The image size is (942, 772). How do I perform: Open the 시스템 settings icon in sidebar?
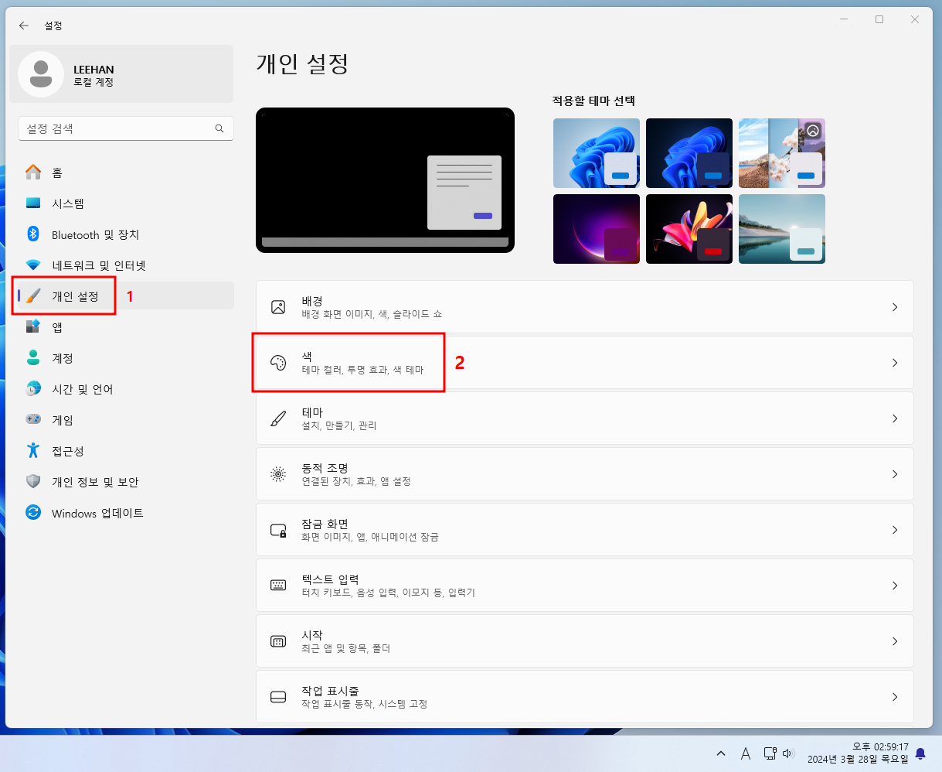pos(34,203)
